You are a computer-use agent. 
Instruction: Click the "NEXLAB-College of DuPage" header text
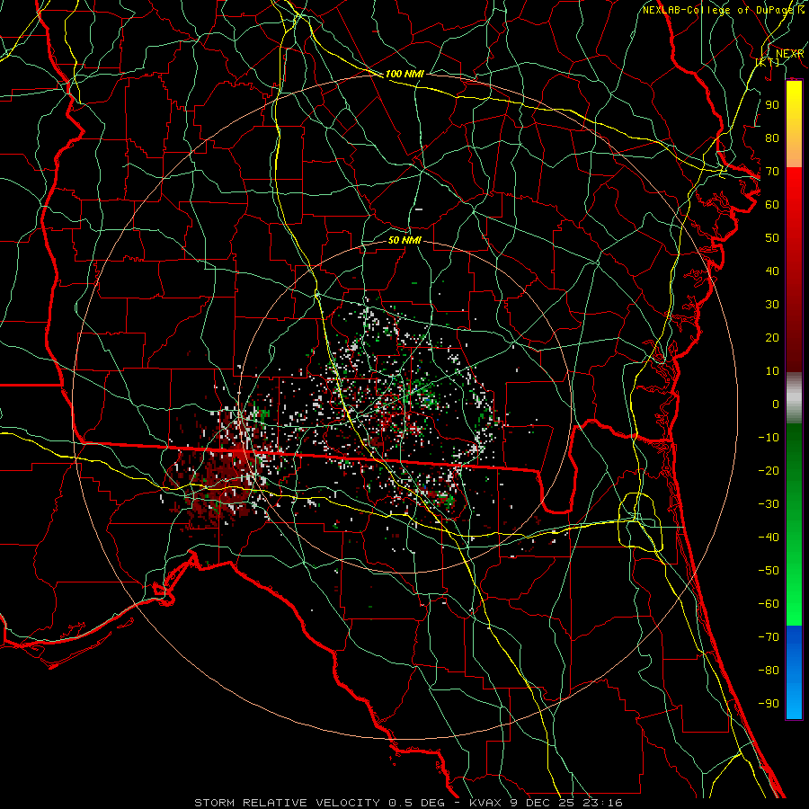[719, 10]
